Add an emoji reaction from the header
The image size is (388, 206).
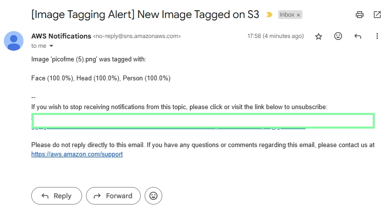tap(338, 36)
